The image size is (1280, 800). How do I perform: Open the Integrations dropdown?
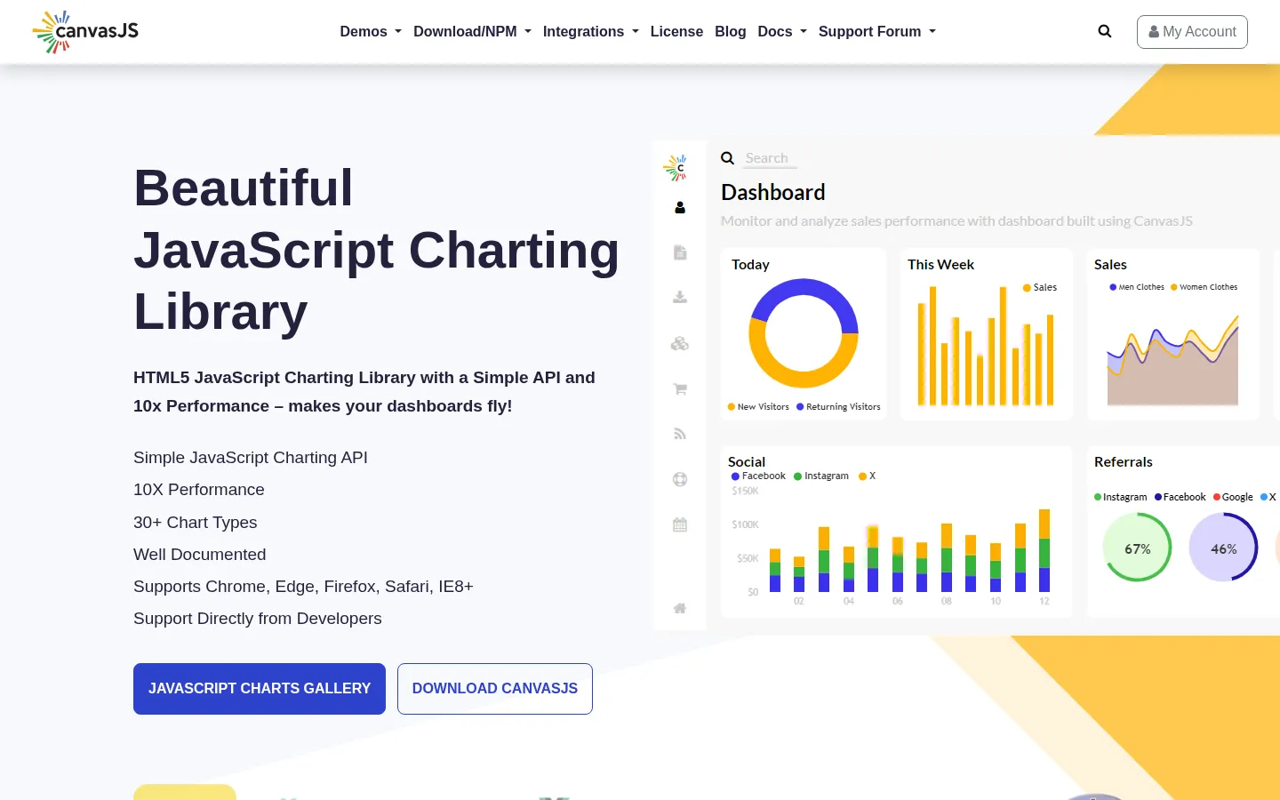pyautogui.click(x=590, y=31)
